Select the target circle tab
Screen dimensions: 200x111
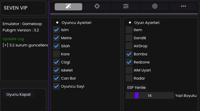point(155,7)
